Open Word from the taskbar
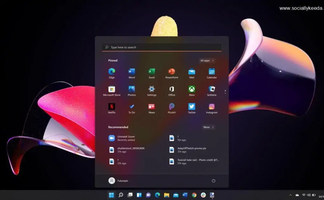 click(x=185, y=195)
